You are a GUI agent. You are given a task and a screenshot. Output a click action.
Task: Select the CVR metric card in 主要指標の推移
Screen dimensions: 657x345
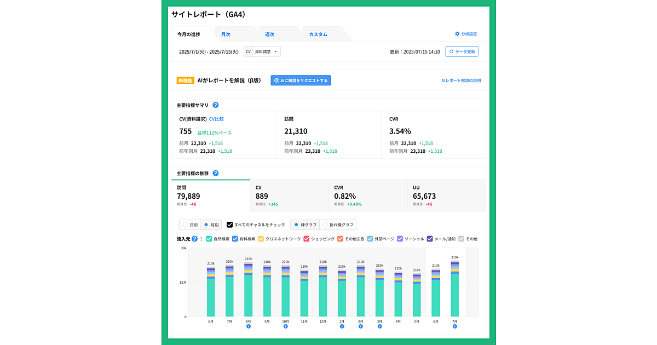click(x=367, y=196)
